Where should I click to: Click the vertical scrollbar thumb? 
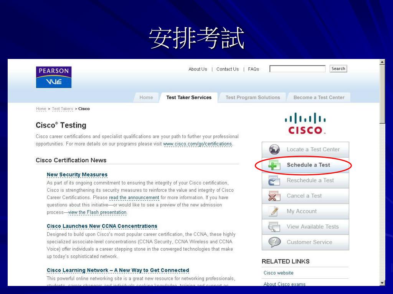point(382,94)
